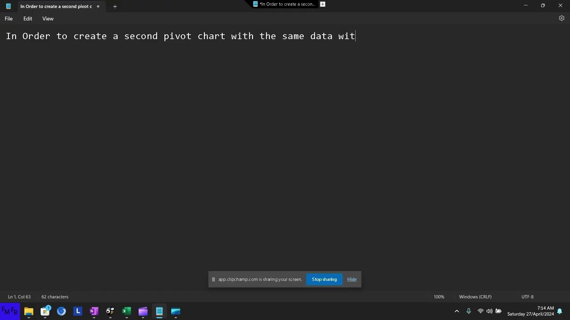Select the 'In Order to create a second pivot c' tab
This screenshot has width=570, height=320.
[56, 6]
